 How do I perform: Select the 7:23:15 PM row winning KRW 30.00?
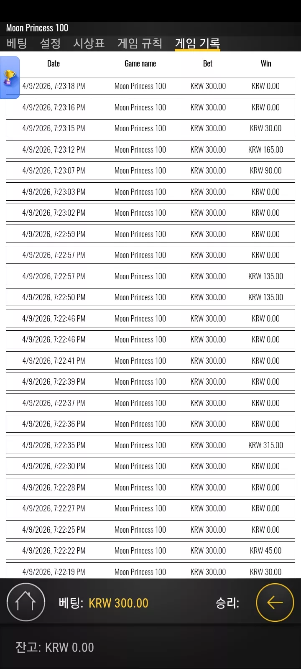[150, 128]
